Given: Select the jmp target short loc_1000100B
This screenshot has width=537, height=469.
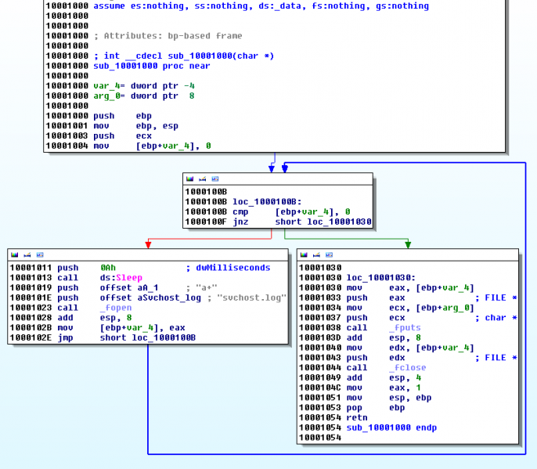Looking at the screenshot, I should [147, 338].
